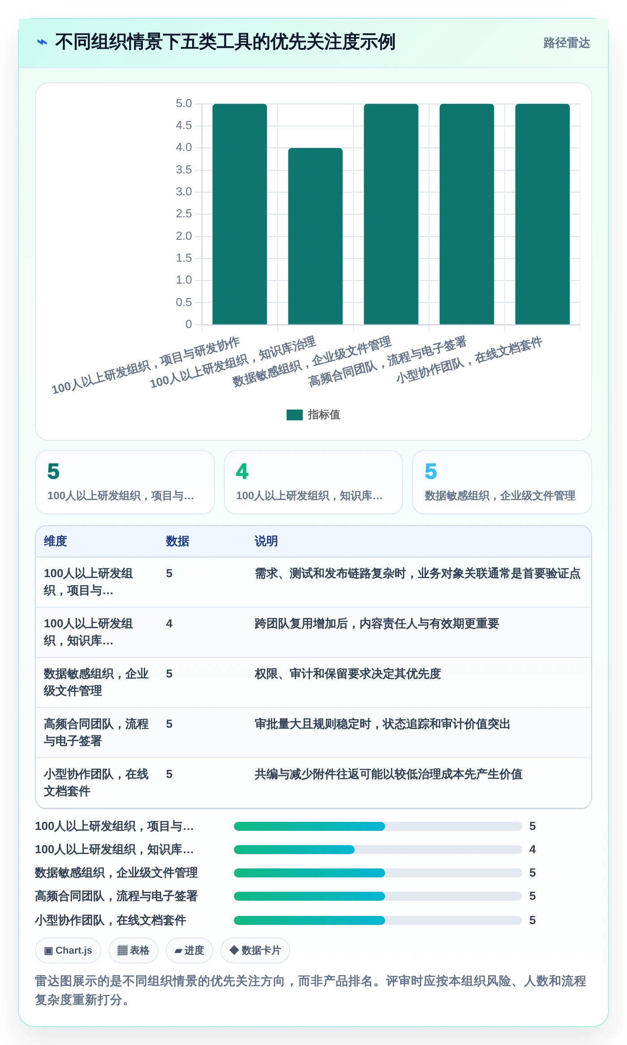Select the 项目与研发协作 bar in the chart

(x=240, y=214)
